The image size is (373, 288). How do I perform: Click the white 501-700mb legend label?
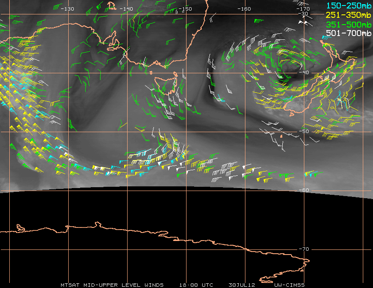(349, 33)
